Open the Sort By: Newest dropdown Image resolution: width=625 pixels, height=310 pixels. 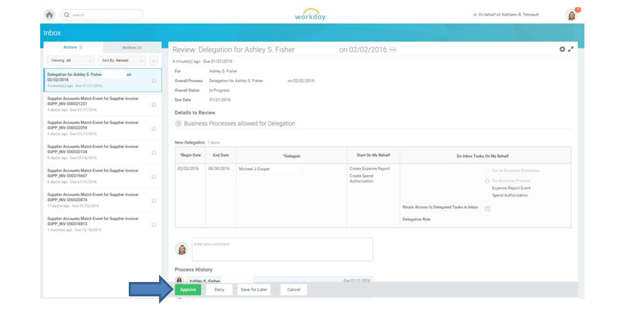pos(122,61)
